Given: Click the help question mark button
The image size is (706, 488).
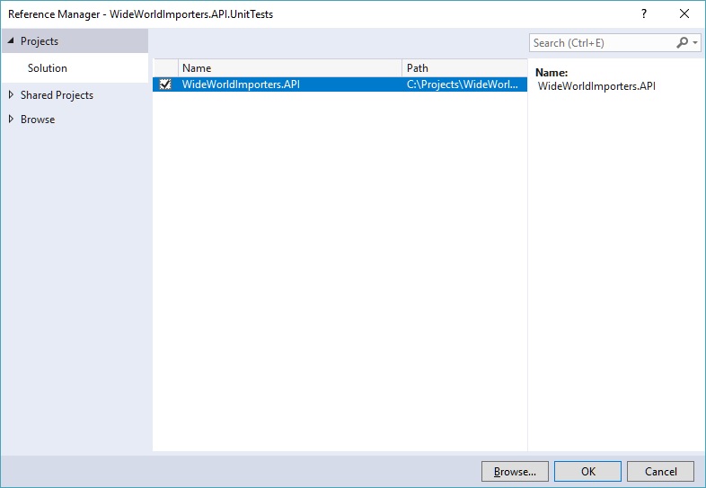Looking at the screenshot, I should coord(643,13).
